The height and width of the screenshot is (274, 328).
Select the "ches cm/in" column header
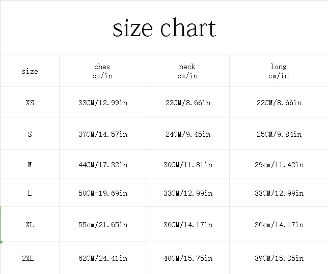pyautogui.click(x=102, y=71)
